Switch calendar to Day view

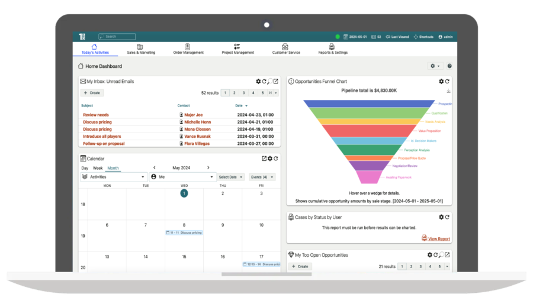85,168
